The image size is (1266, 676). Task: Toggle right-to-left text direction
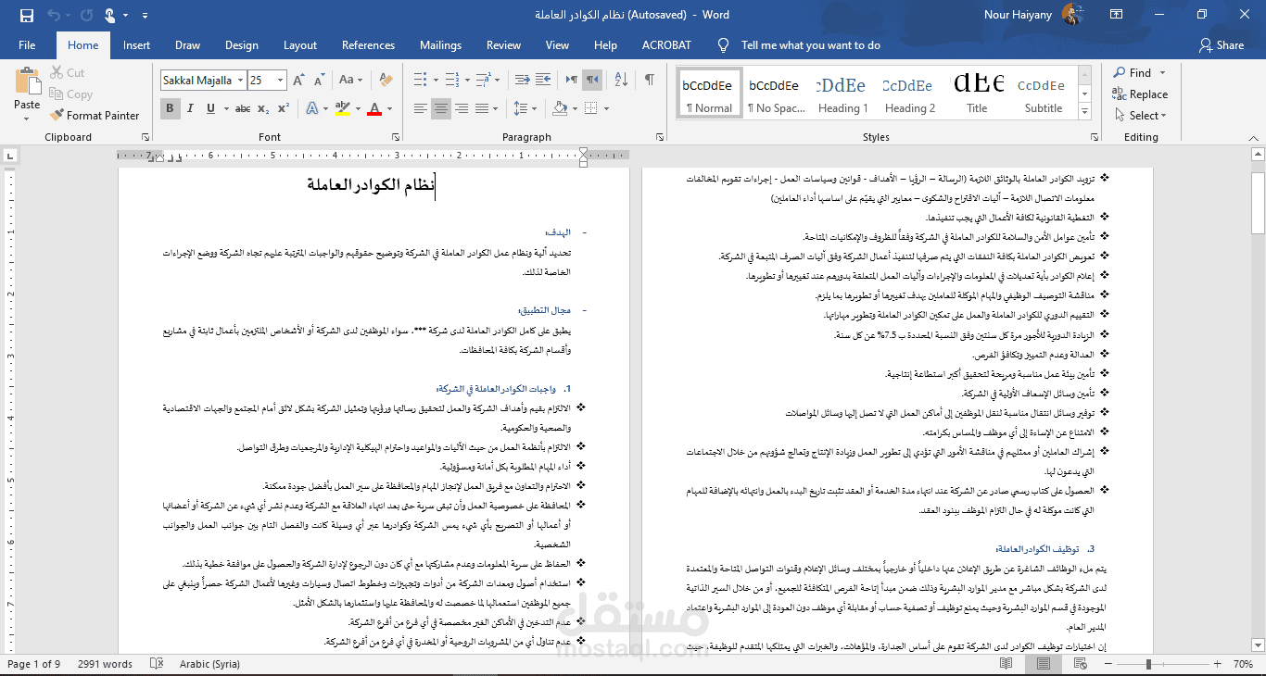[x=592, y=81]
